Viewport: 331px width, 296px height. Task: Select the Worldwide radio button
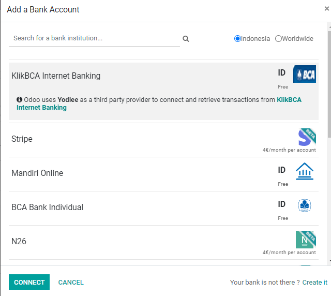pos(278,39)
